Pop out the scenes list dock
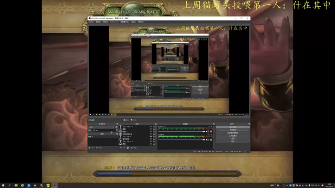The height and width of the screenshot is (188, 335). tap(117, 134)
